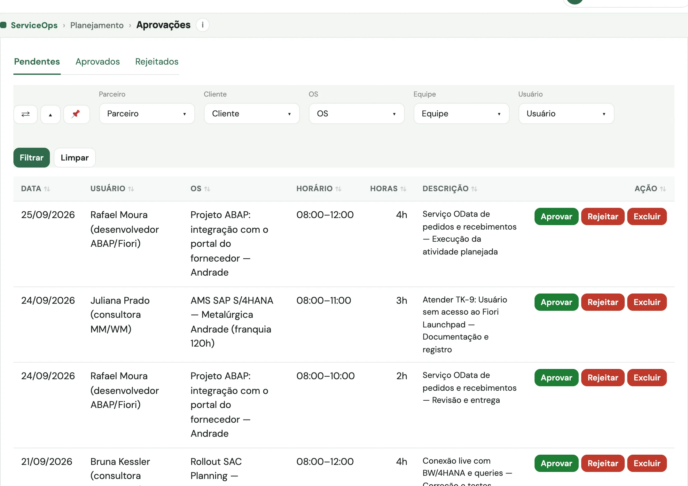Open the Cliente dropdown
The image size is (688, 486).
click(x=252, y=114)
